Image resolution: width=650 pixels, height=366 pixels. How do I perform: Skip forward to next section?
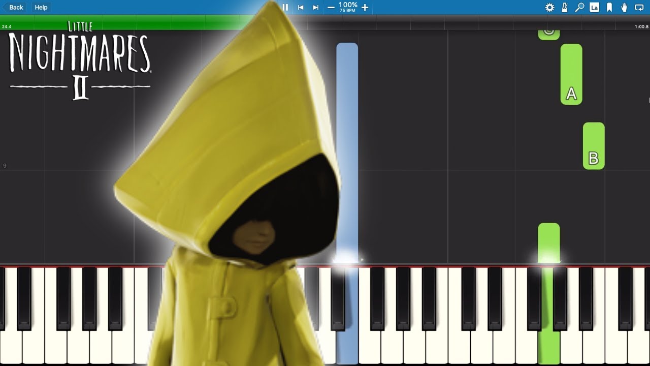pos(316,7)
